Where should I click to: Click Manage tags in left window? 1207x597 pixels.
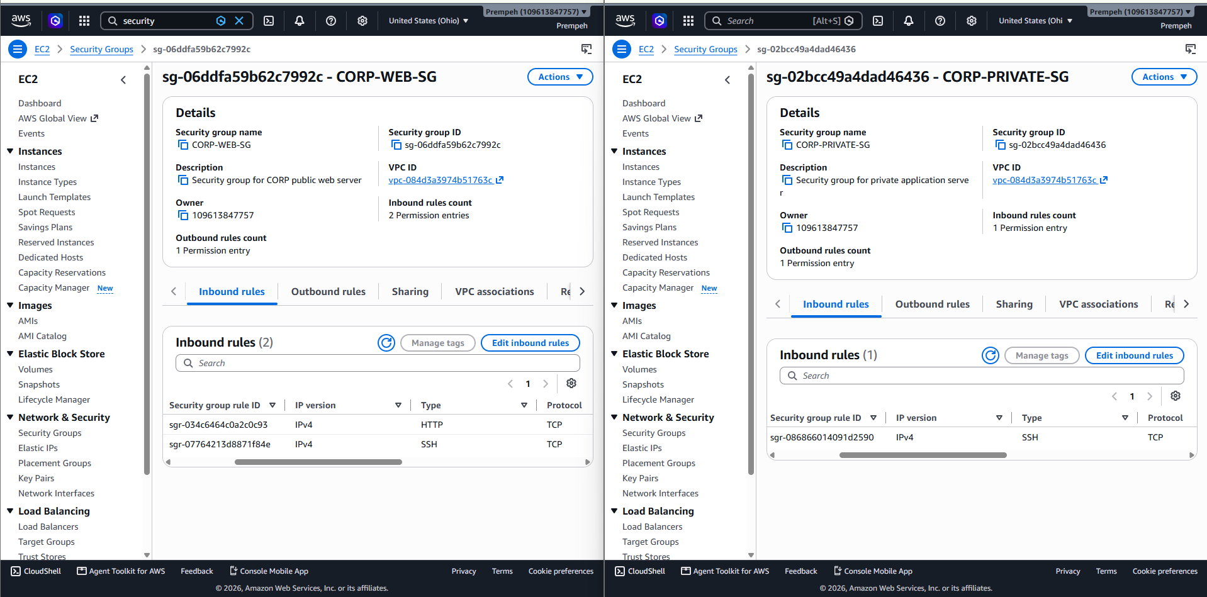tap(438, 343)
